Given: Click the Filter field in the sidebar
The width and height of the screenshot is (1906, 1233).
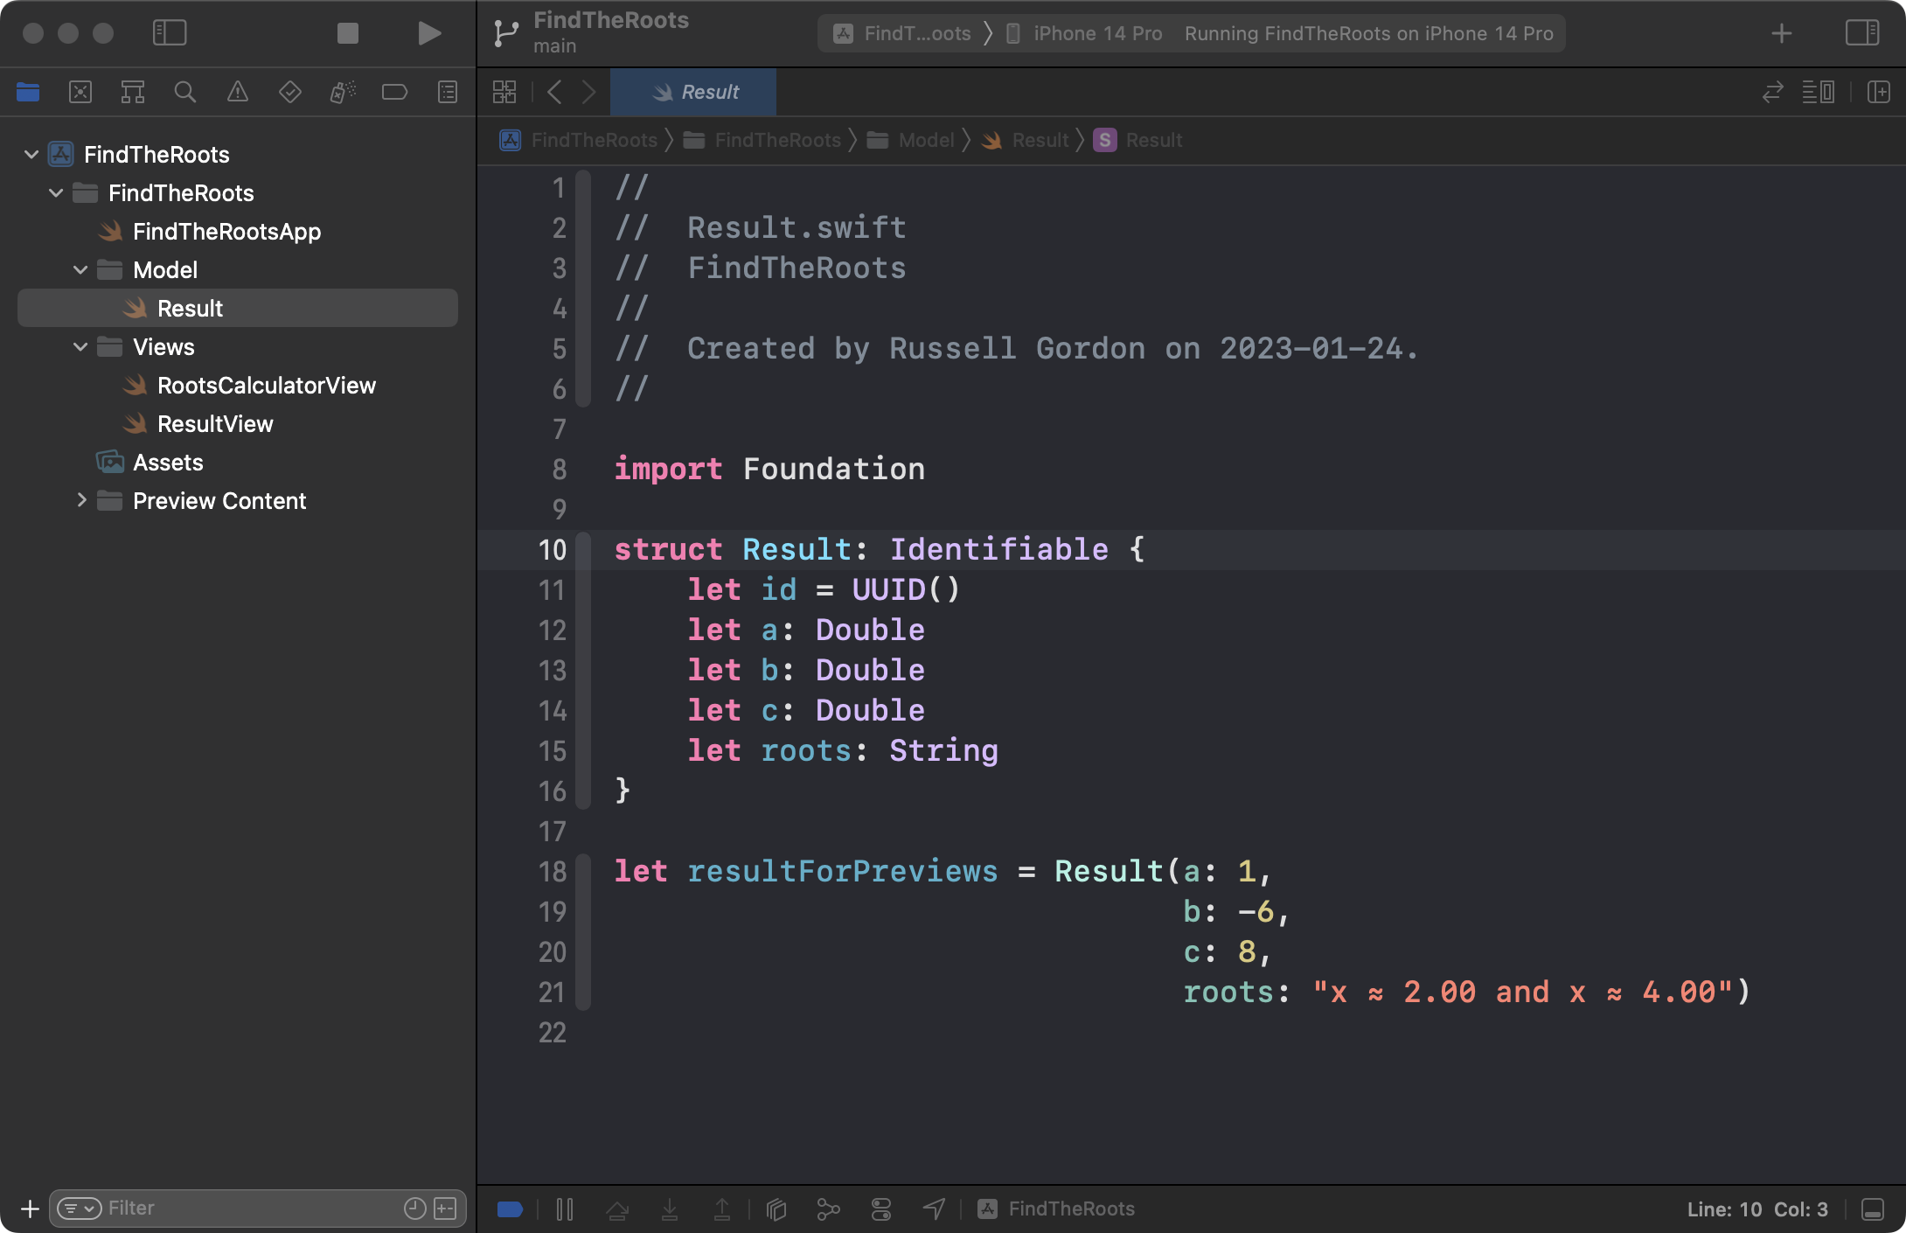Looking at the screenshot, I should point(219,1208).
